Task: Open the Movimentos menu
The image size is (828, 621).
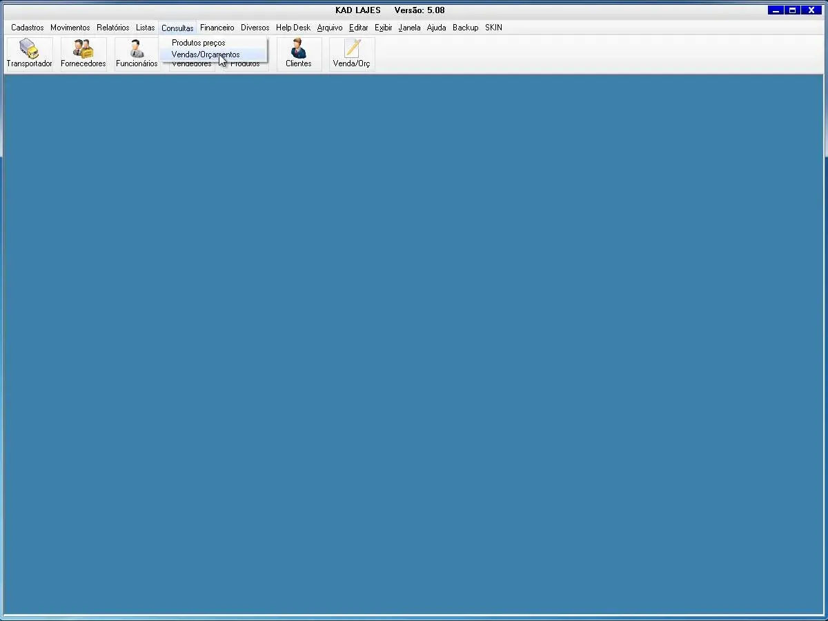Action: [70, 28]
